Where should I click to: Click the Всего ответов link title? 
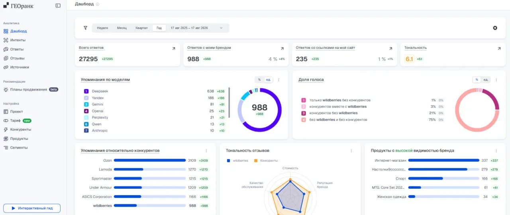pos(91,48)
